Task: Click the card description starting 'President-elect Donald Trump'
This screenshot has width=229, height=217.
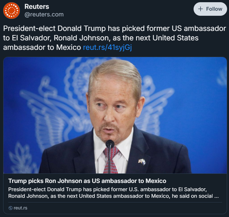Action: 114,192
